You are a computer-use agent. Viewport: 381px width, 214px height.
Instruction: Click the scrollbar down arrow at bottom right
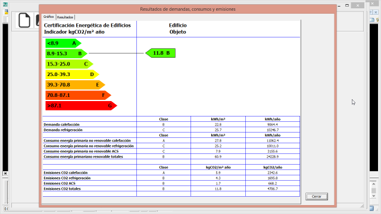click(374, 196)
